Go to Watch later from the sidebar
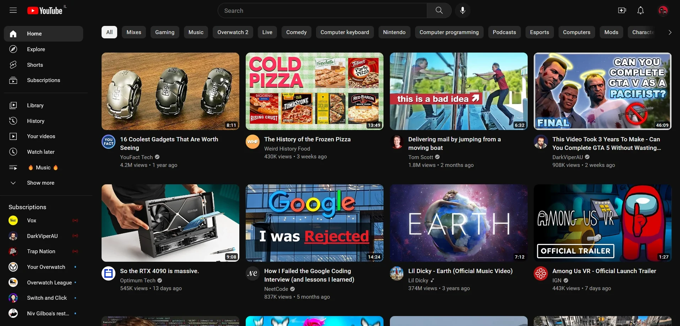Viewport: 680px width, 326px height. [41, 152]
